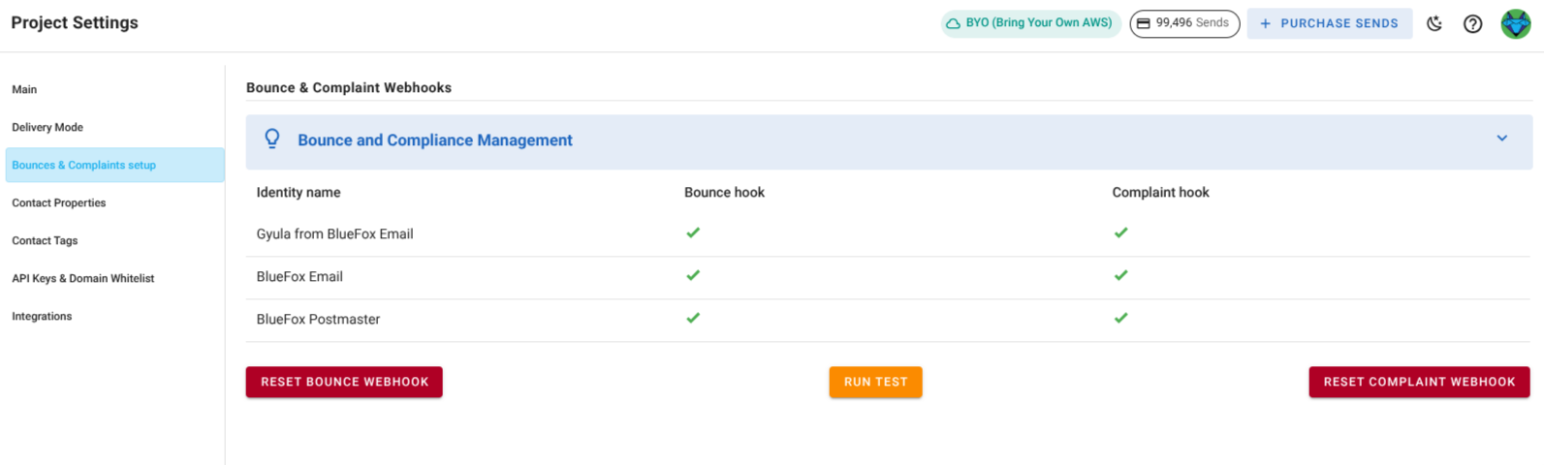Toggle dark mode moon icon
Viewport: 1544px width, 465px height.
[1434, 23]
